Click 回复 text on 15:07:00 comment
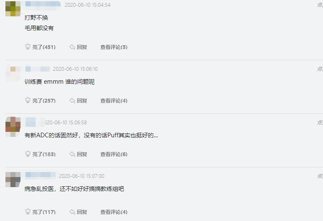The width and height of the screenshot is (323, 221). pos(82,212)
